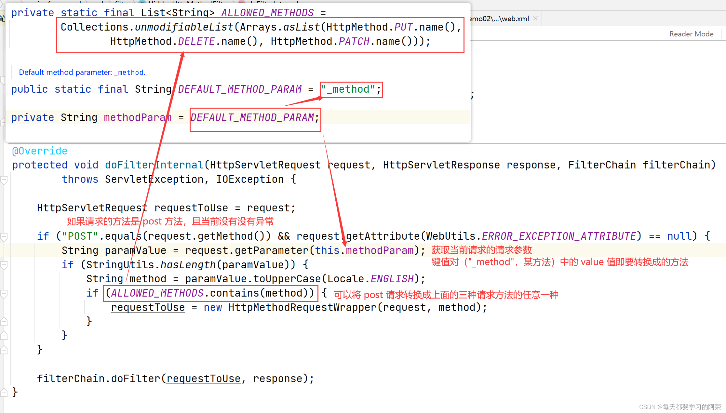Image resolution: width=726 pixels, height=413 pixels.
Task: Click the @Override annotation
Action: click(x=40, y=151)
